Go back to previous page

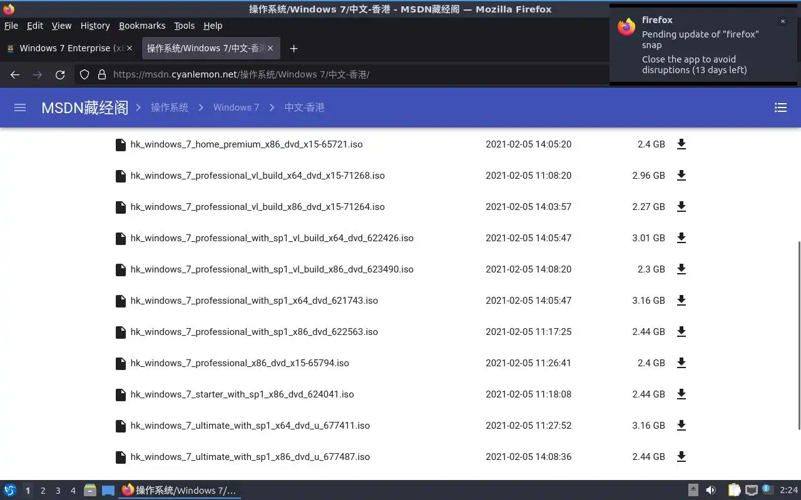click(x=15, y=74)
